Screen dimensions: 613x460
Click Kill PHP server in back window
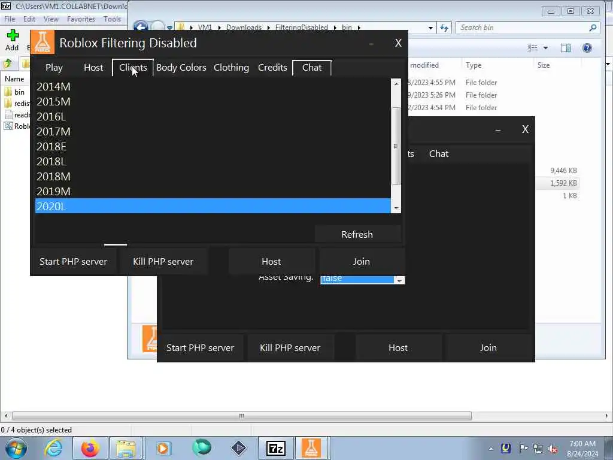[x=290, y=348]
